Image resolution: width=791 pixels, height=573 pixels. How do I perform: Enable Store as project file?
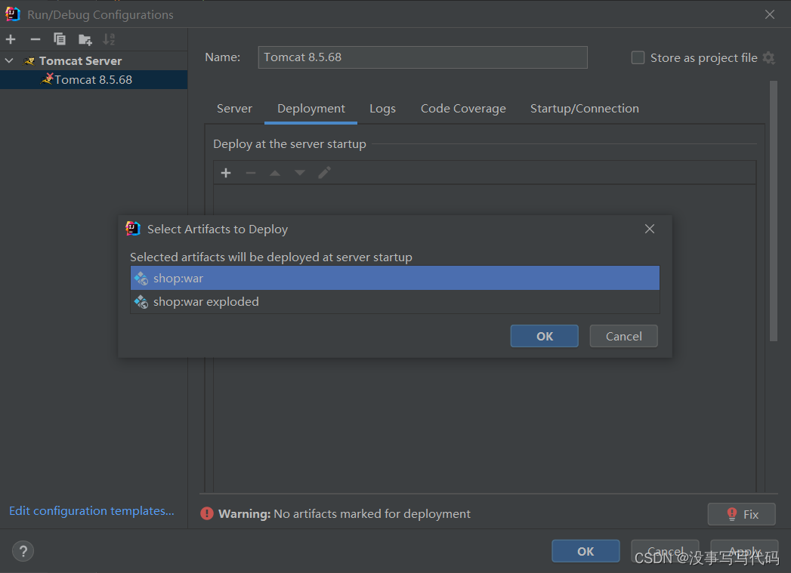pyautogui.click(x=638, y=58)
